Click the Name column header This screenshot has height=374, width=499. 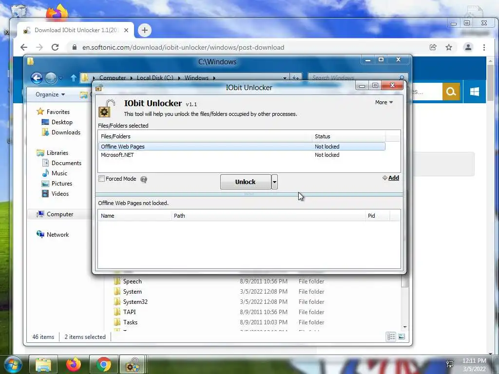[134, 216]
